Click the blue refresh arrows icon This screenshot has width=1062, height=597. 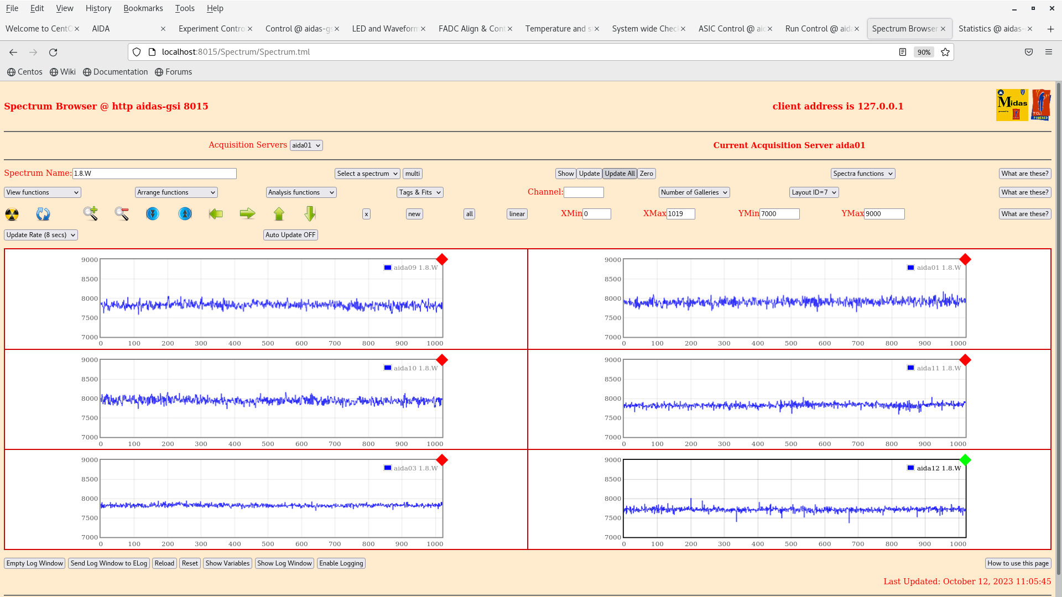(x=43, y=214)
